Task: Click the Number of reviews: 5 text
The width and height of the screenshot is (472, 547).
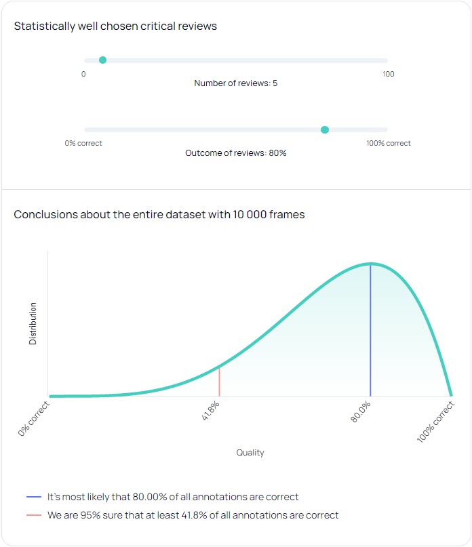Action: [x=236, y=83]
